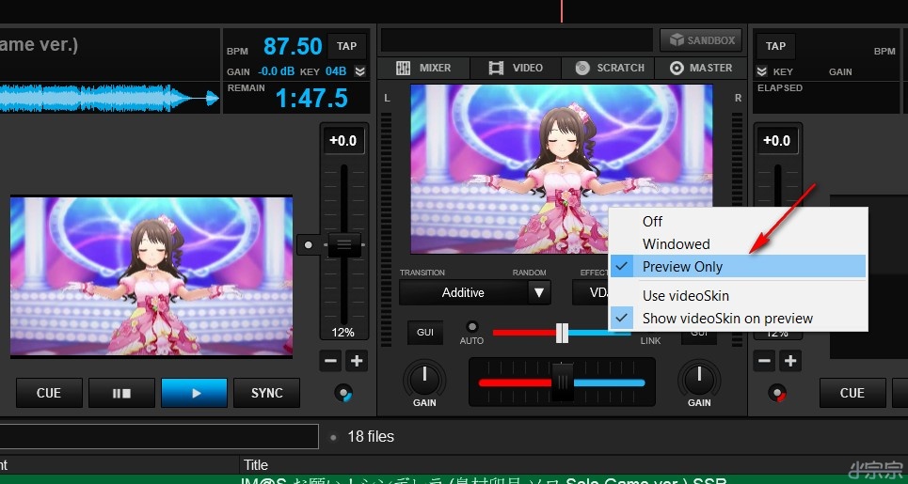Open the Additive transition dropdown
Image resolution: width=908 pixels, height=484 pixels.
click(x=539, y=292)
